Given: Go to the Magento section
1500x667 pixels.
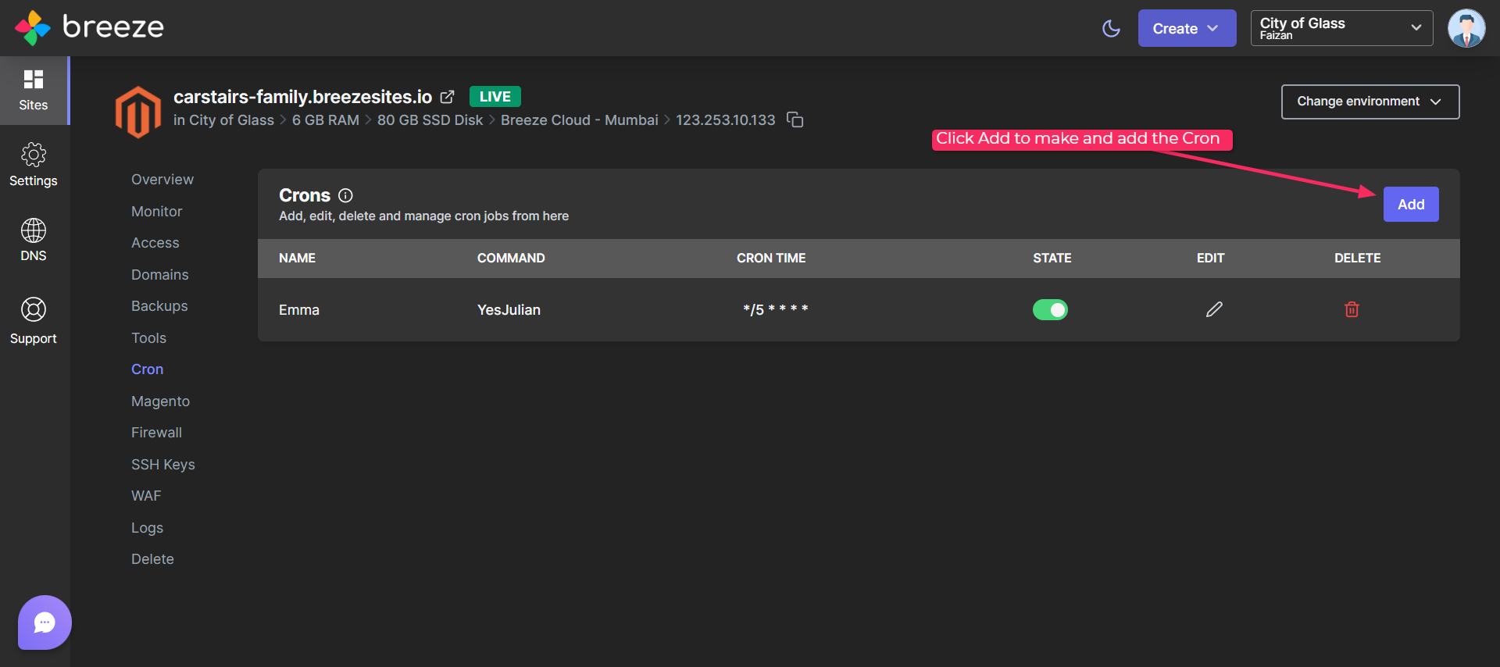Looking at the screenshot, I should click(160, 401).
